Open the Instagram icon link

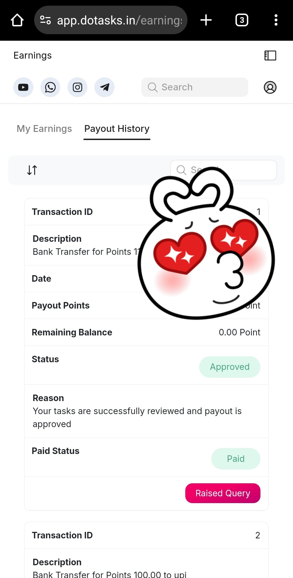point(77,87)
